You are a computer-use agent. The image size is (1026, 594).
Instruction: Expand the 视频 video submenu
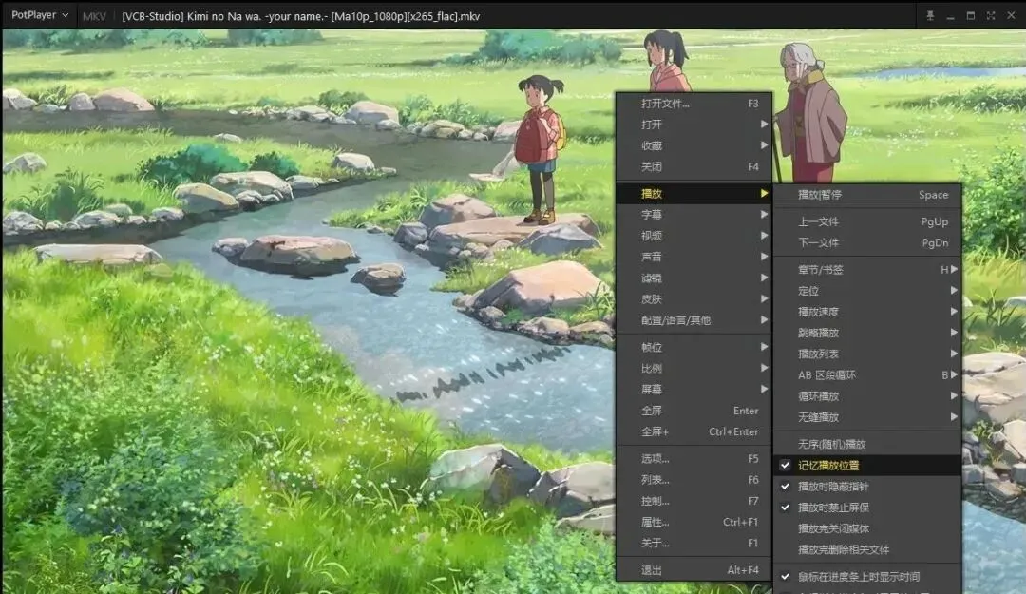click(x=694, y=236)
